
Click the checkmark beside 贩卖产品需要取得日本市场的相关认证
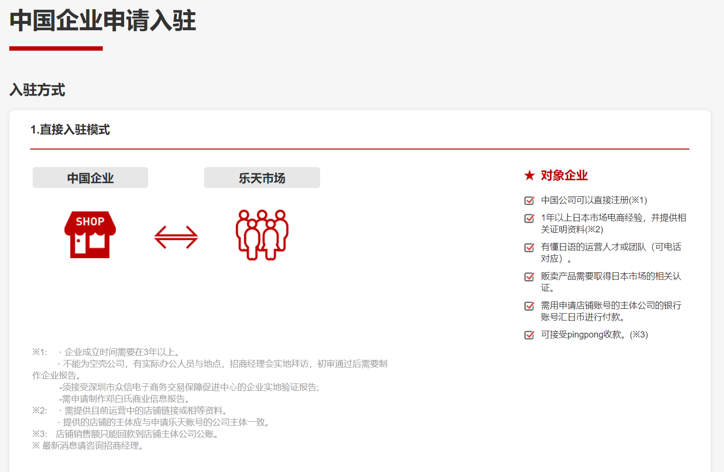529,277
